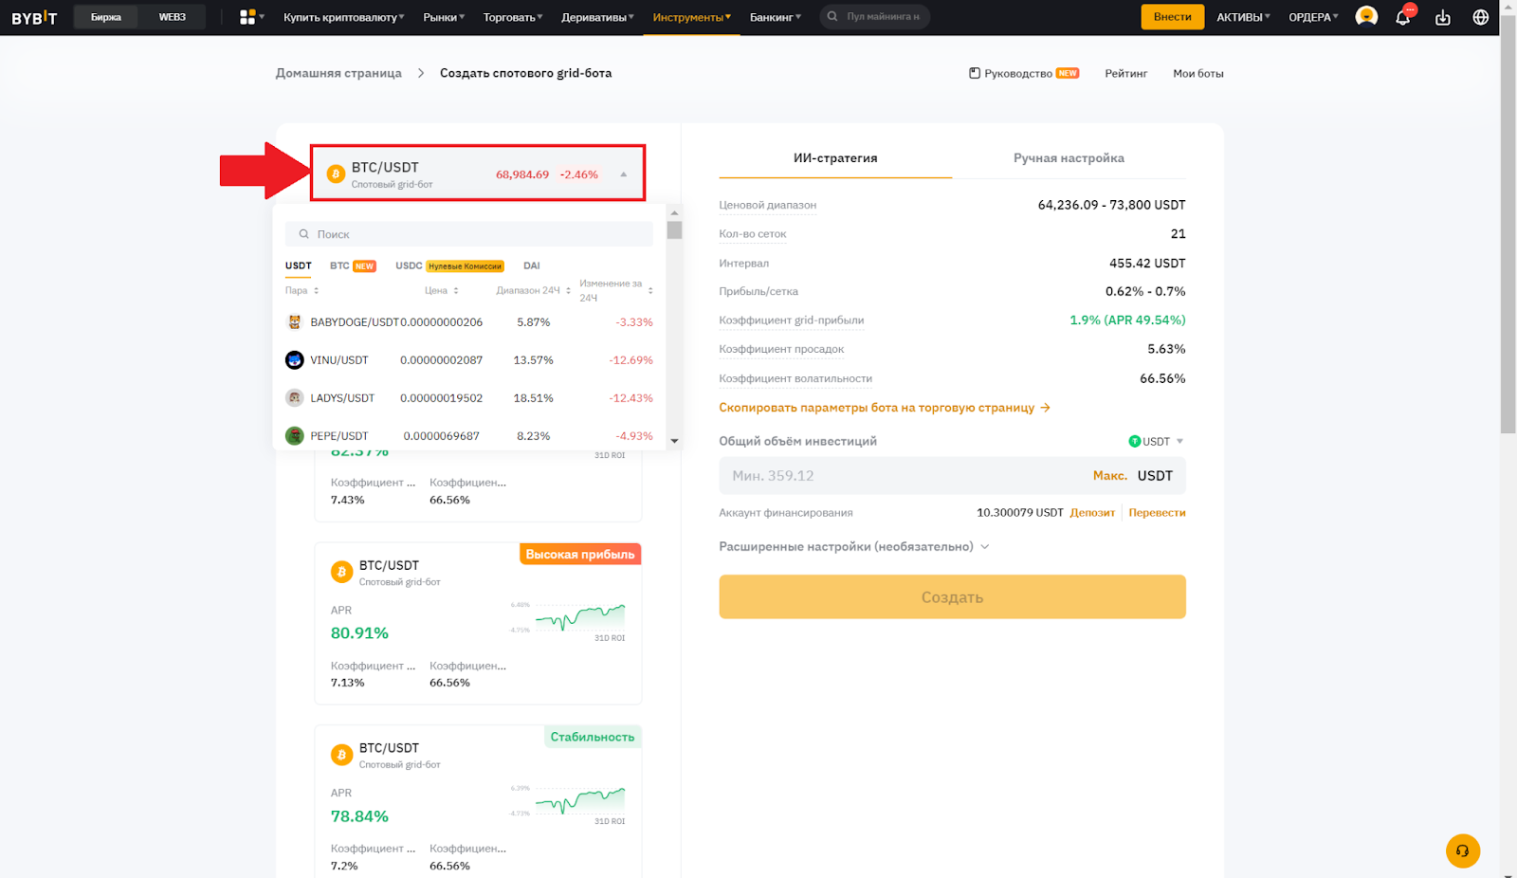Open the Рейтинг link

pyautogui.click(x=1125, y=73)
